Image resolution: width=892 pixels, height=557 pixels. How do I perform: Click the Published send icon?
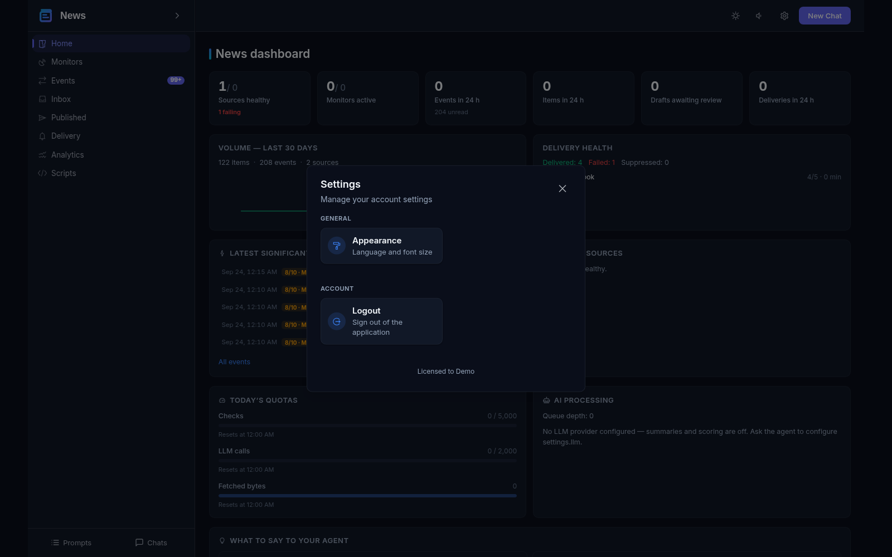pos(42,118)
